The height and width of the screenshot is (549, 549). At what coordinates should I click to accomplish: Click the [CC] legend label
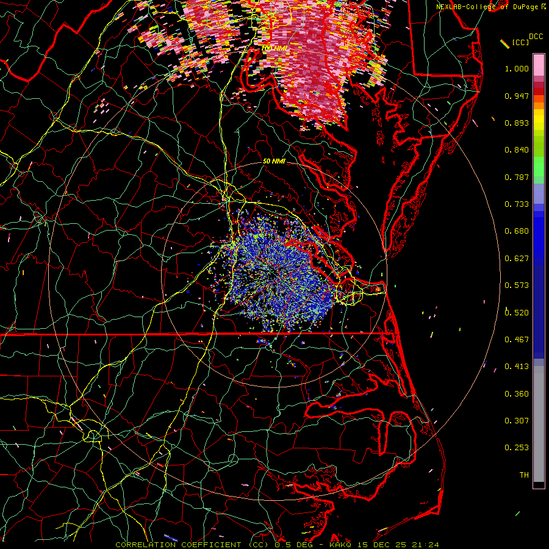[520, 42]
